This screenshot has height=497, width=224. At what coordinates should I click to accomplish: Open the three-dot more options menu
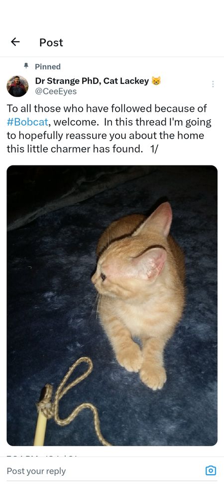tap(213, 84)
